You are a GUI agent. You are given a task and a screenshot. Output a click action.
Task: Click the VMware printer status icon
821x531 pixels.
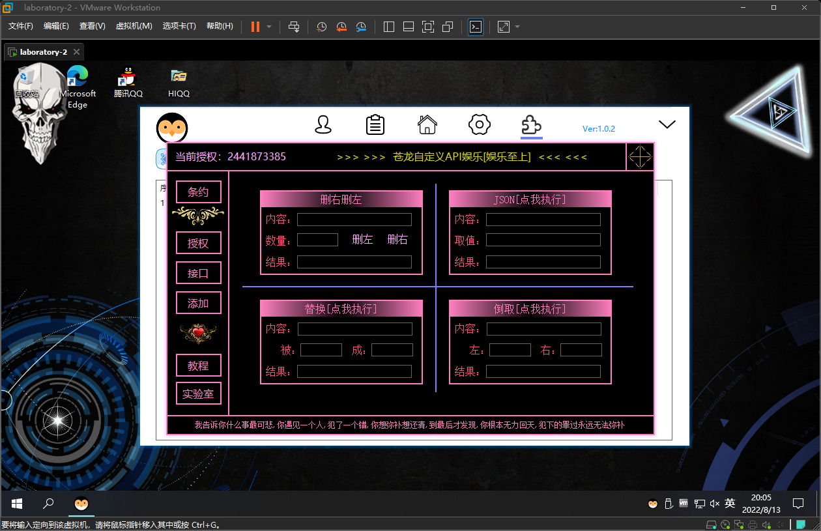(x=753, y=524)
